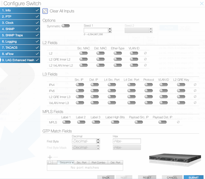205x179 pixels.
Task: Toggle the Symmetric option switch
Action: 65,26
